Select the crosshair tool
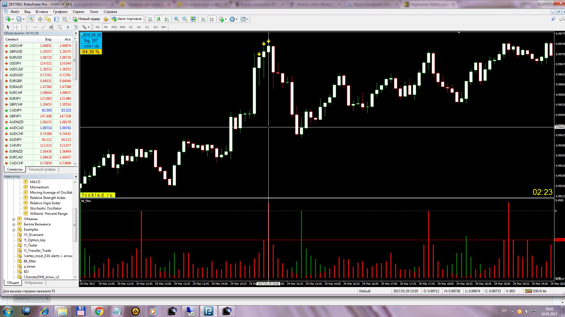The image size is (565, 317). 17,27
